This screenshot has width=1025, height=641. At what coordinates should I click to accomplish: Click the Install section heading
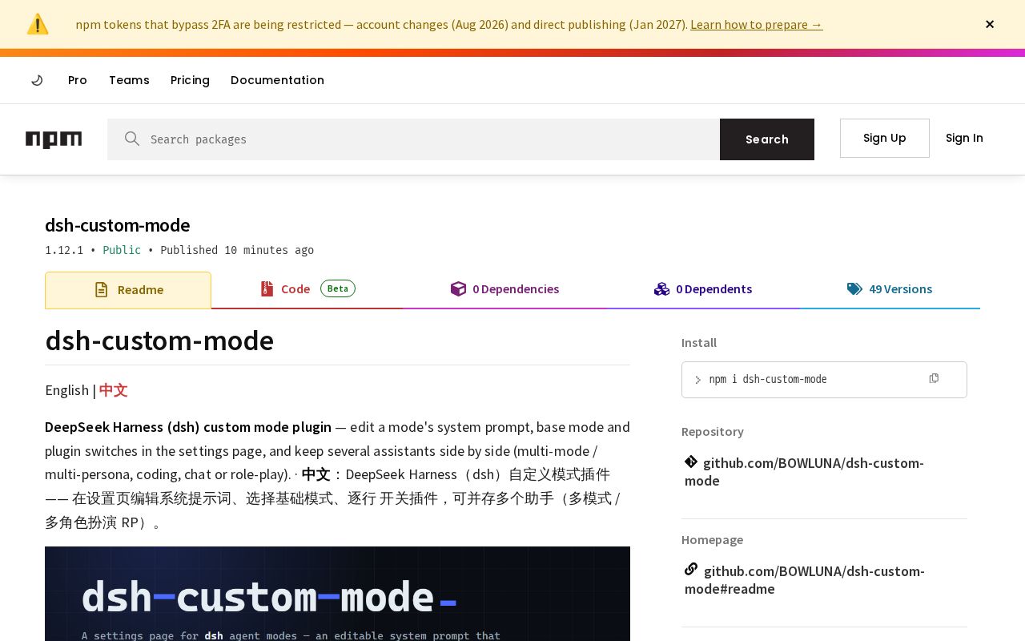tap(699, 342)
